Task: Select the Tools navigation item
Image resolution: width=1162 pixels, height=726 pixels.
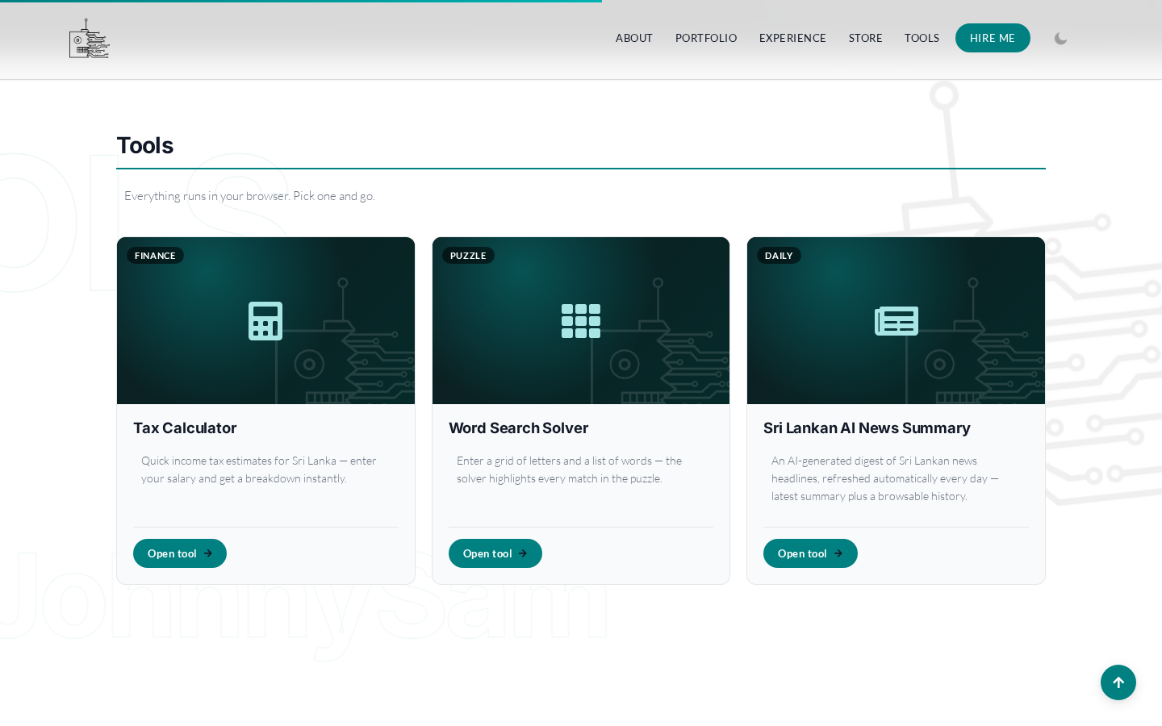Action: pyautogui.click(x=922, y=38)
